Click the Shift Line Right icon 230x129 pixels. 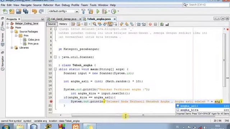click(144, 24)
